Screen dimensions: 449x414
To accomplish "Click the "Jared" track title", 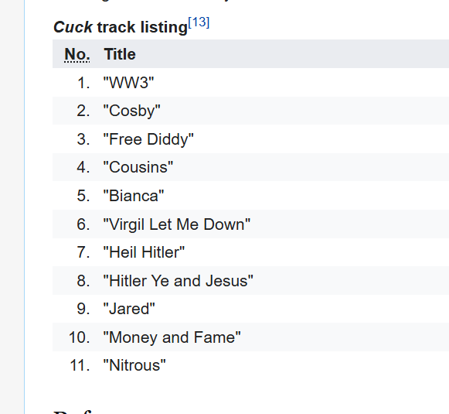I will pyautogui.click(x=129, y=309).
